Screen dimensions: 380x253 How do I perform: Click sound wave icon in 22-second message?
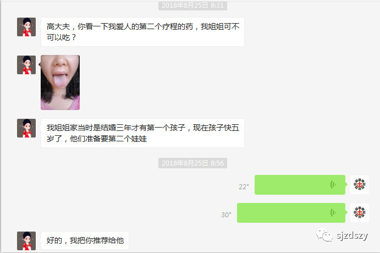pos(333,185)
